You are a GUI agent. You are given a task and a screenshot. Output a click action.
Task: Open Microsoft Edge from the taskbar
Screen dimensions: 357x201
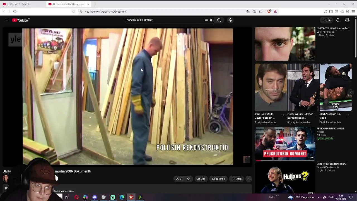coord(122,197)
